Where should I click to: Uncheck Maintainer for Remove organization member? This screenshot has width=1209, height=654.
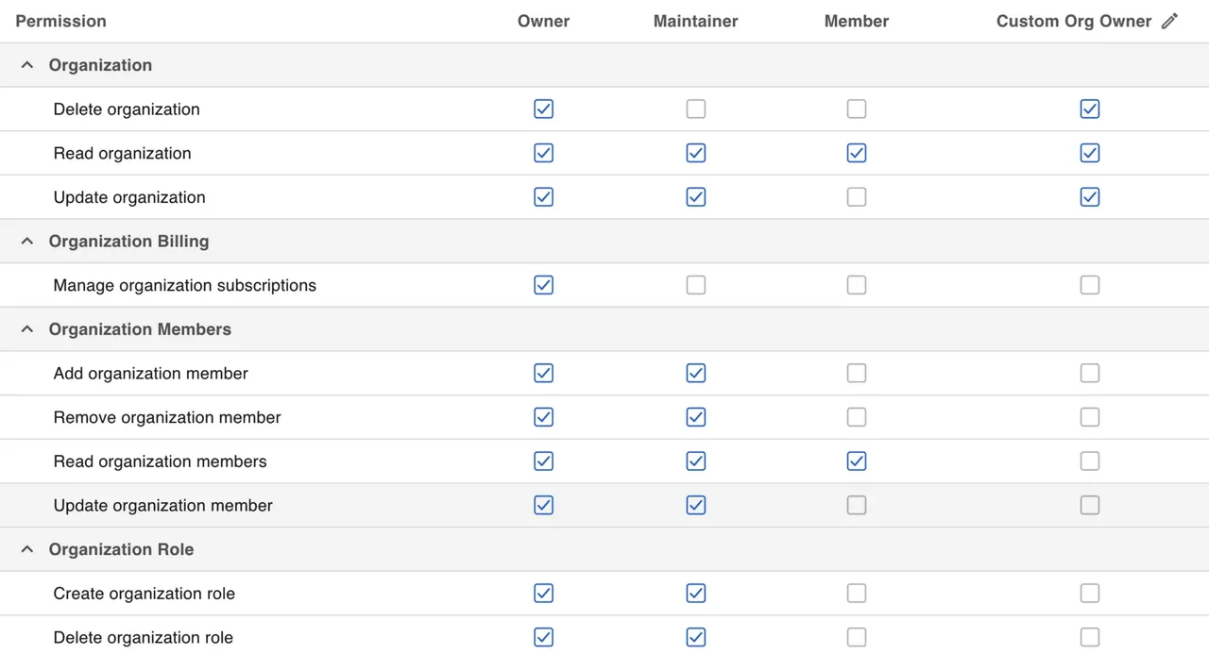[x=696, y=417]
